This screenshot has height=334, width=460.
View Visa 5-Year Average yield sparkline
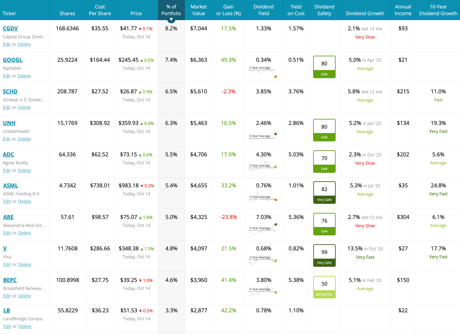pyautogui.click(x=263, y=260)
